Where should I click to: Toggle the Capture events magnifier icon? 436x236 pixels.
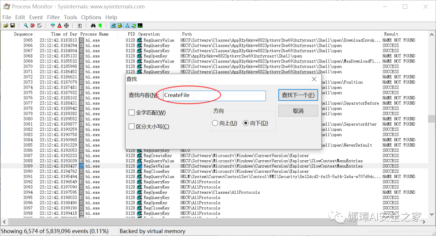[x=26, y=25]
